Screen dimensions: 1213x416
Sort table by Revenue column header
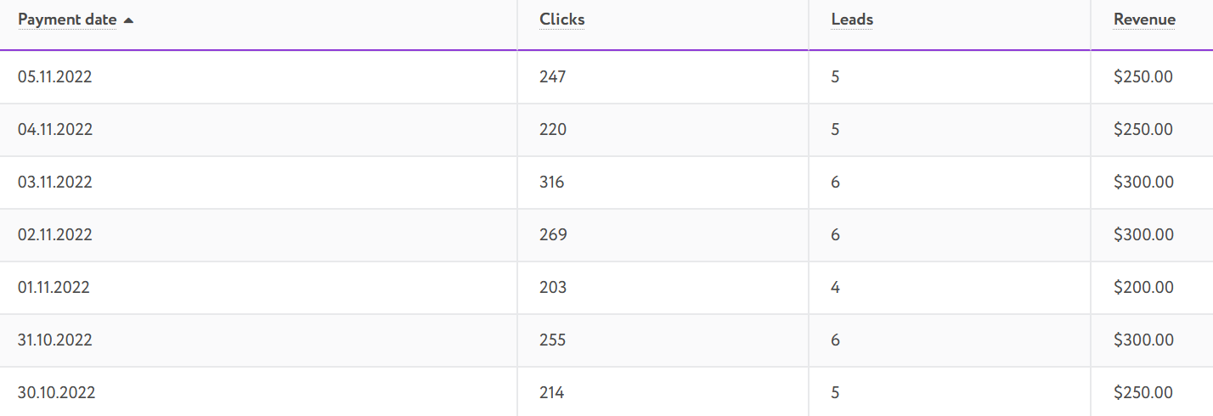pyautogui.click(x=1144, y=20)
